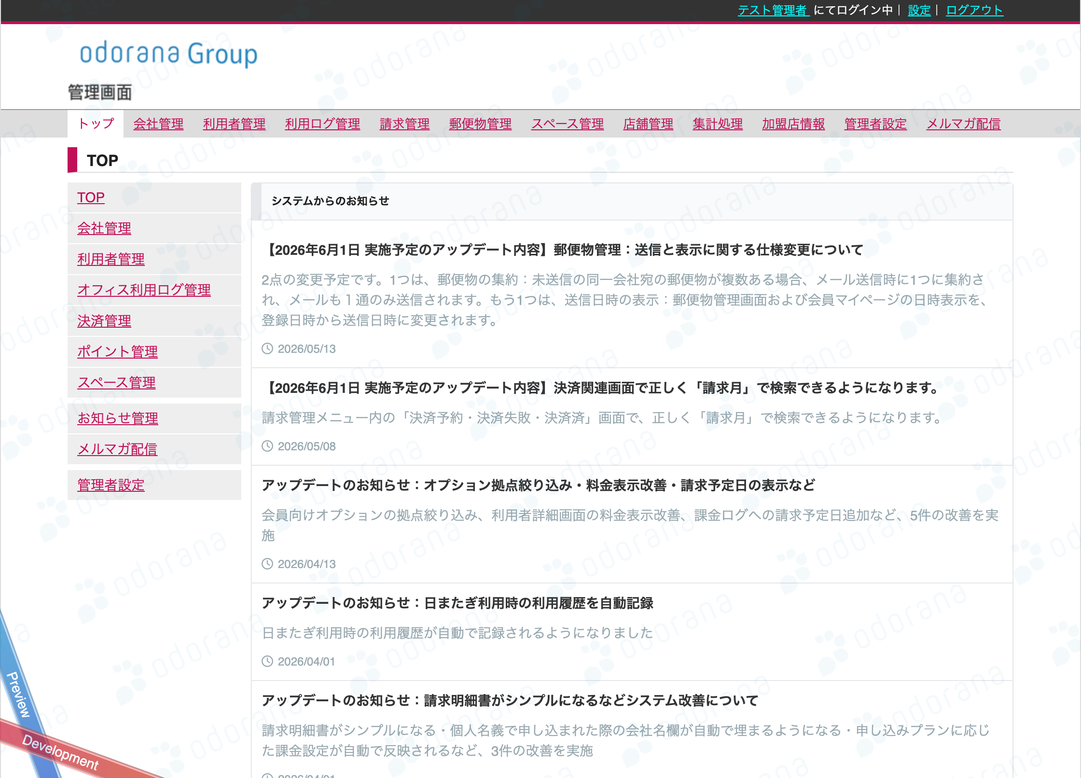Click the date text 2026/05/08

[x=307, y=446]
